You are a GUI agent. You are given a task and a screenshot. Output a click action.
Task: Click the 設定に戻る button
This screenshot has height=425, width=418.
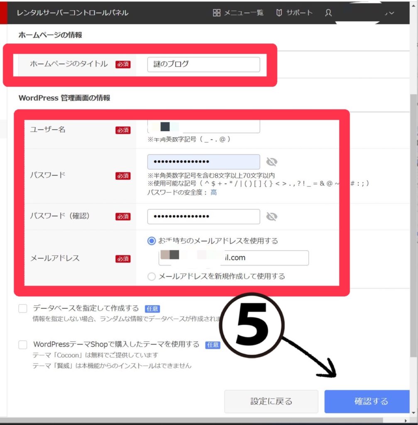[271, 401]
